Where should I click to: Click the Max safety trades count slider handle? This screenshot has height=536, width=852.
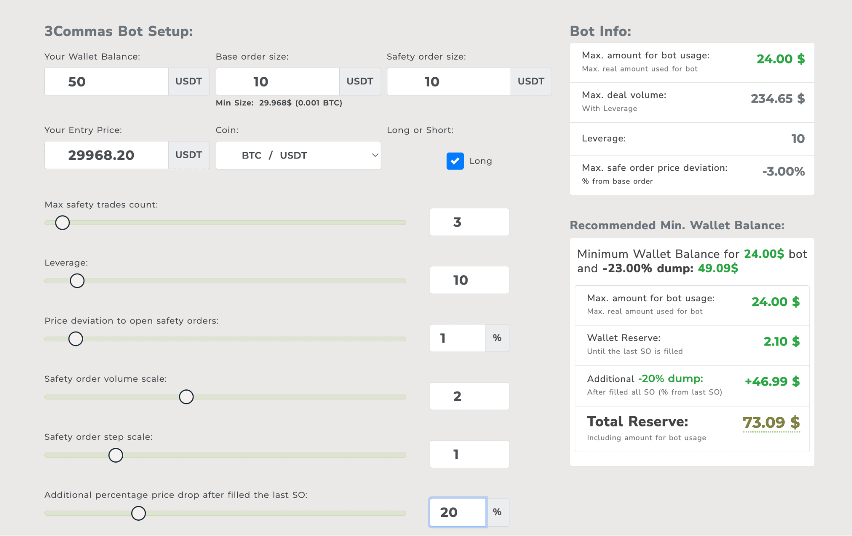click(62, 222)
